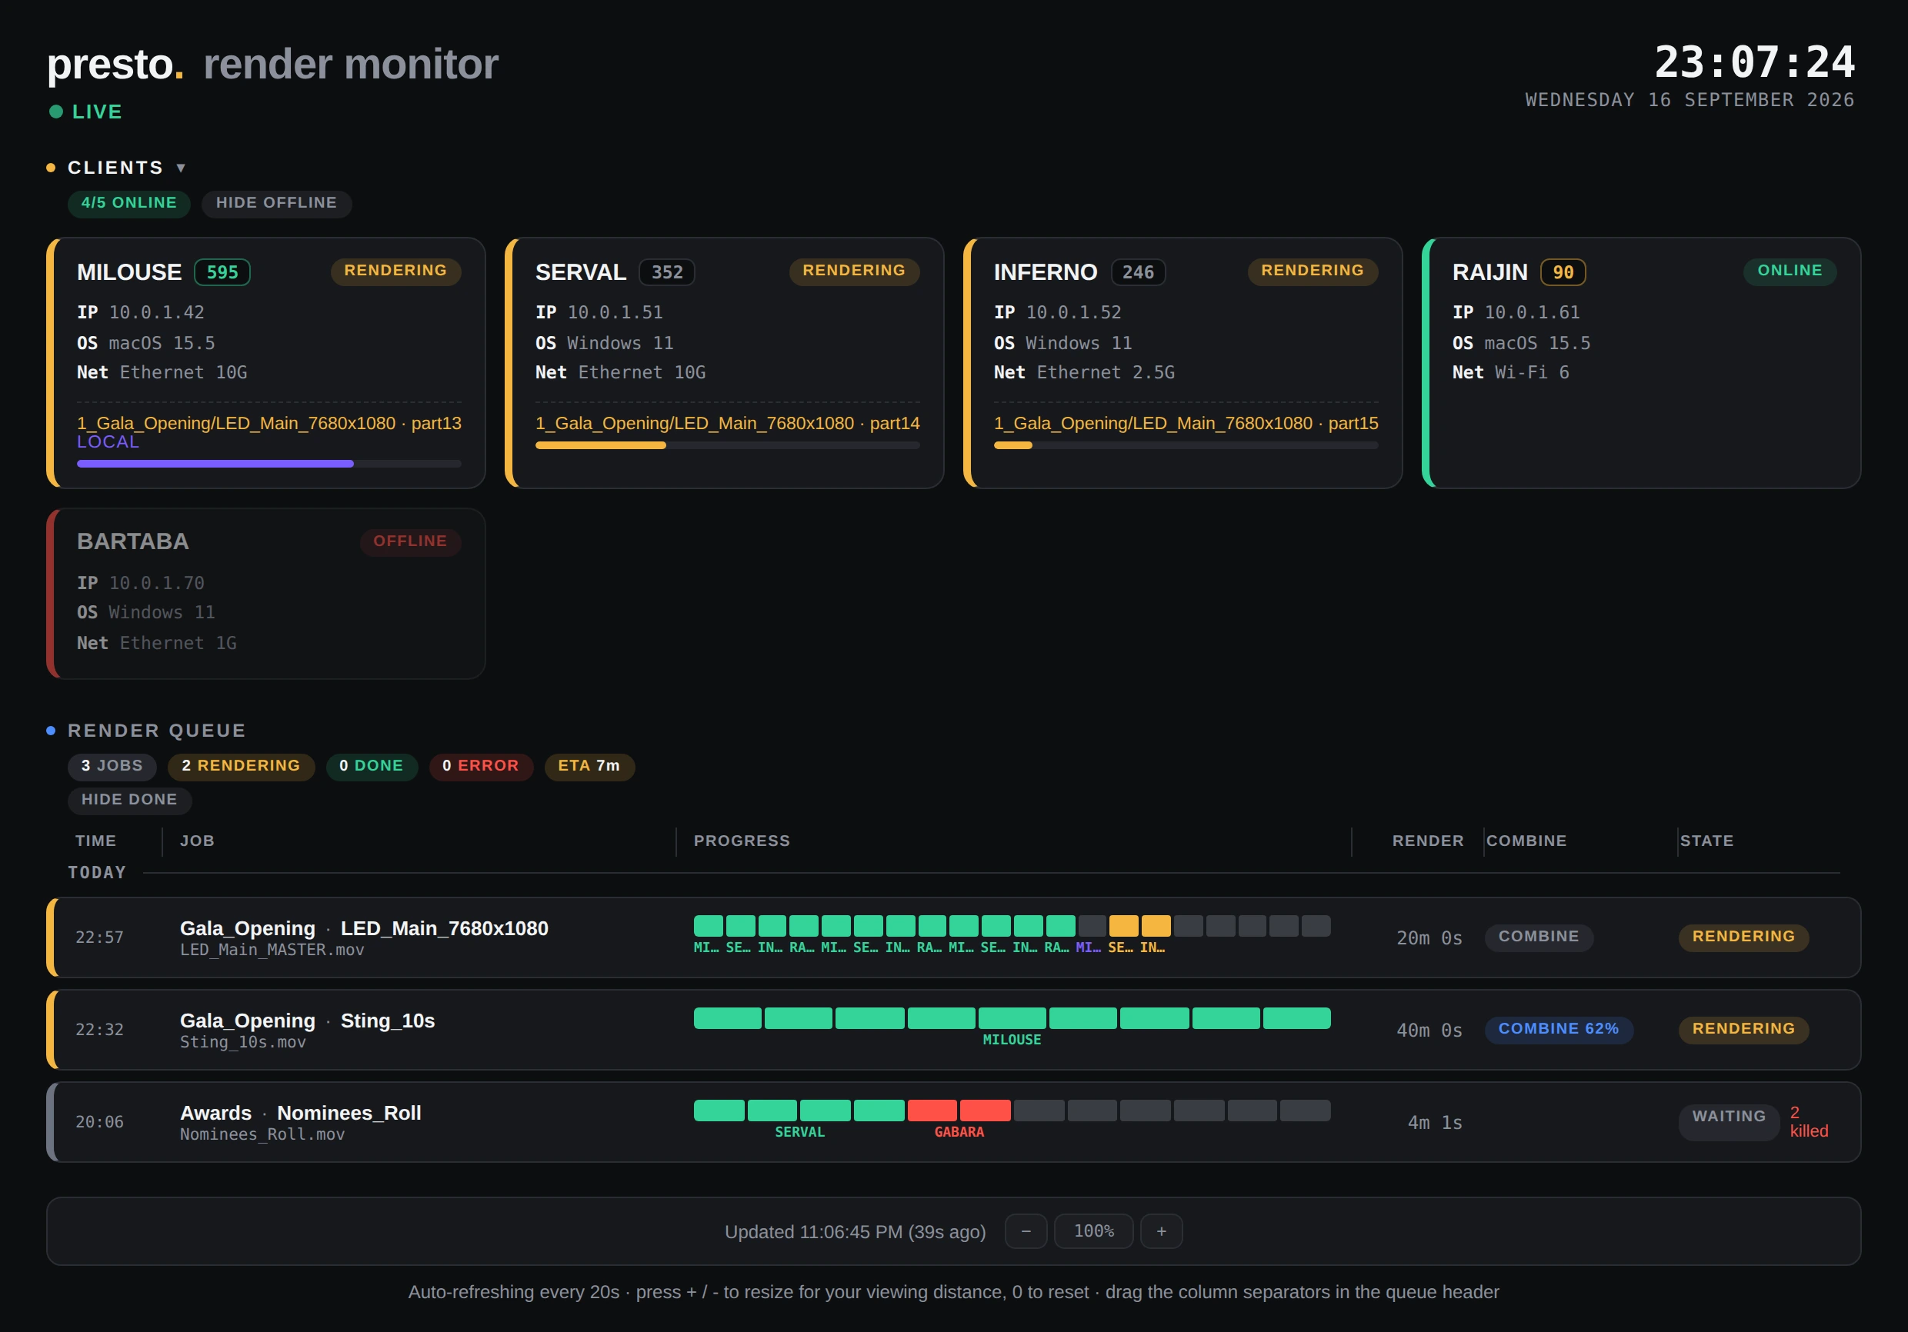
Task: Click the Updated 11:06:45 PM status text
Action: pyautogui.click(x=855, y=1231)
